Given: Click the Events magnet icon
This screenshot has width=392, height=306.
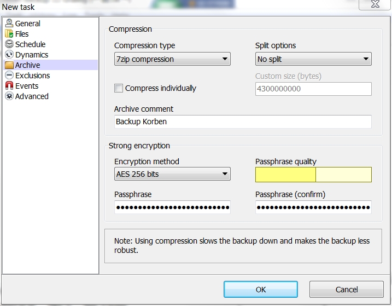Looking at the screenshot, I should [x=9, y=85].
